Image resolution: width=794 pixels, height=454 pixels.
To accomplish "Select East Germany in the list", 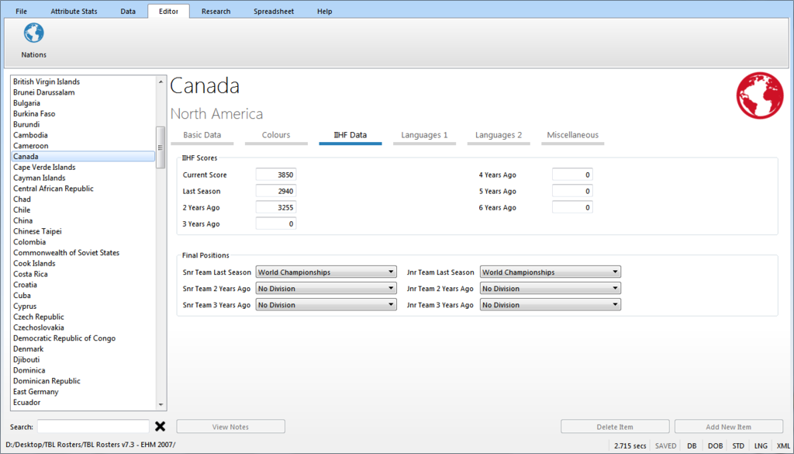I will tap(83, 392).
